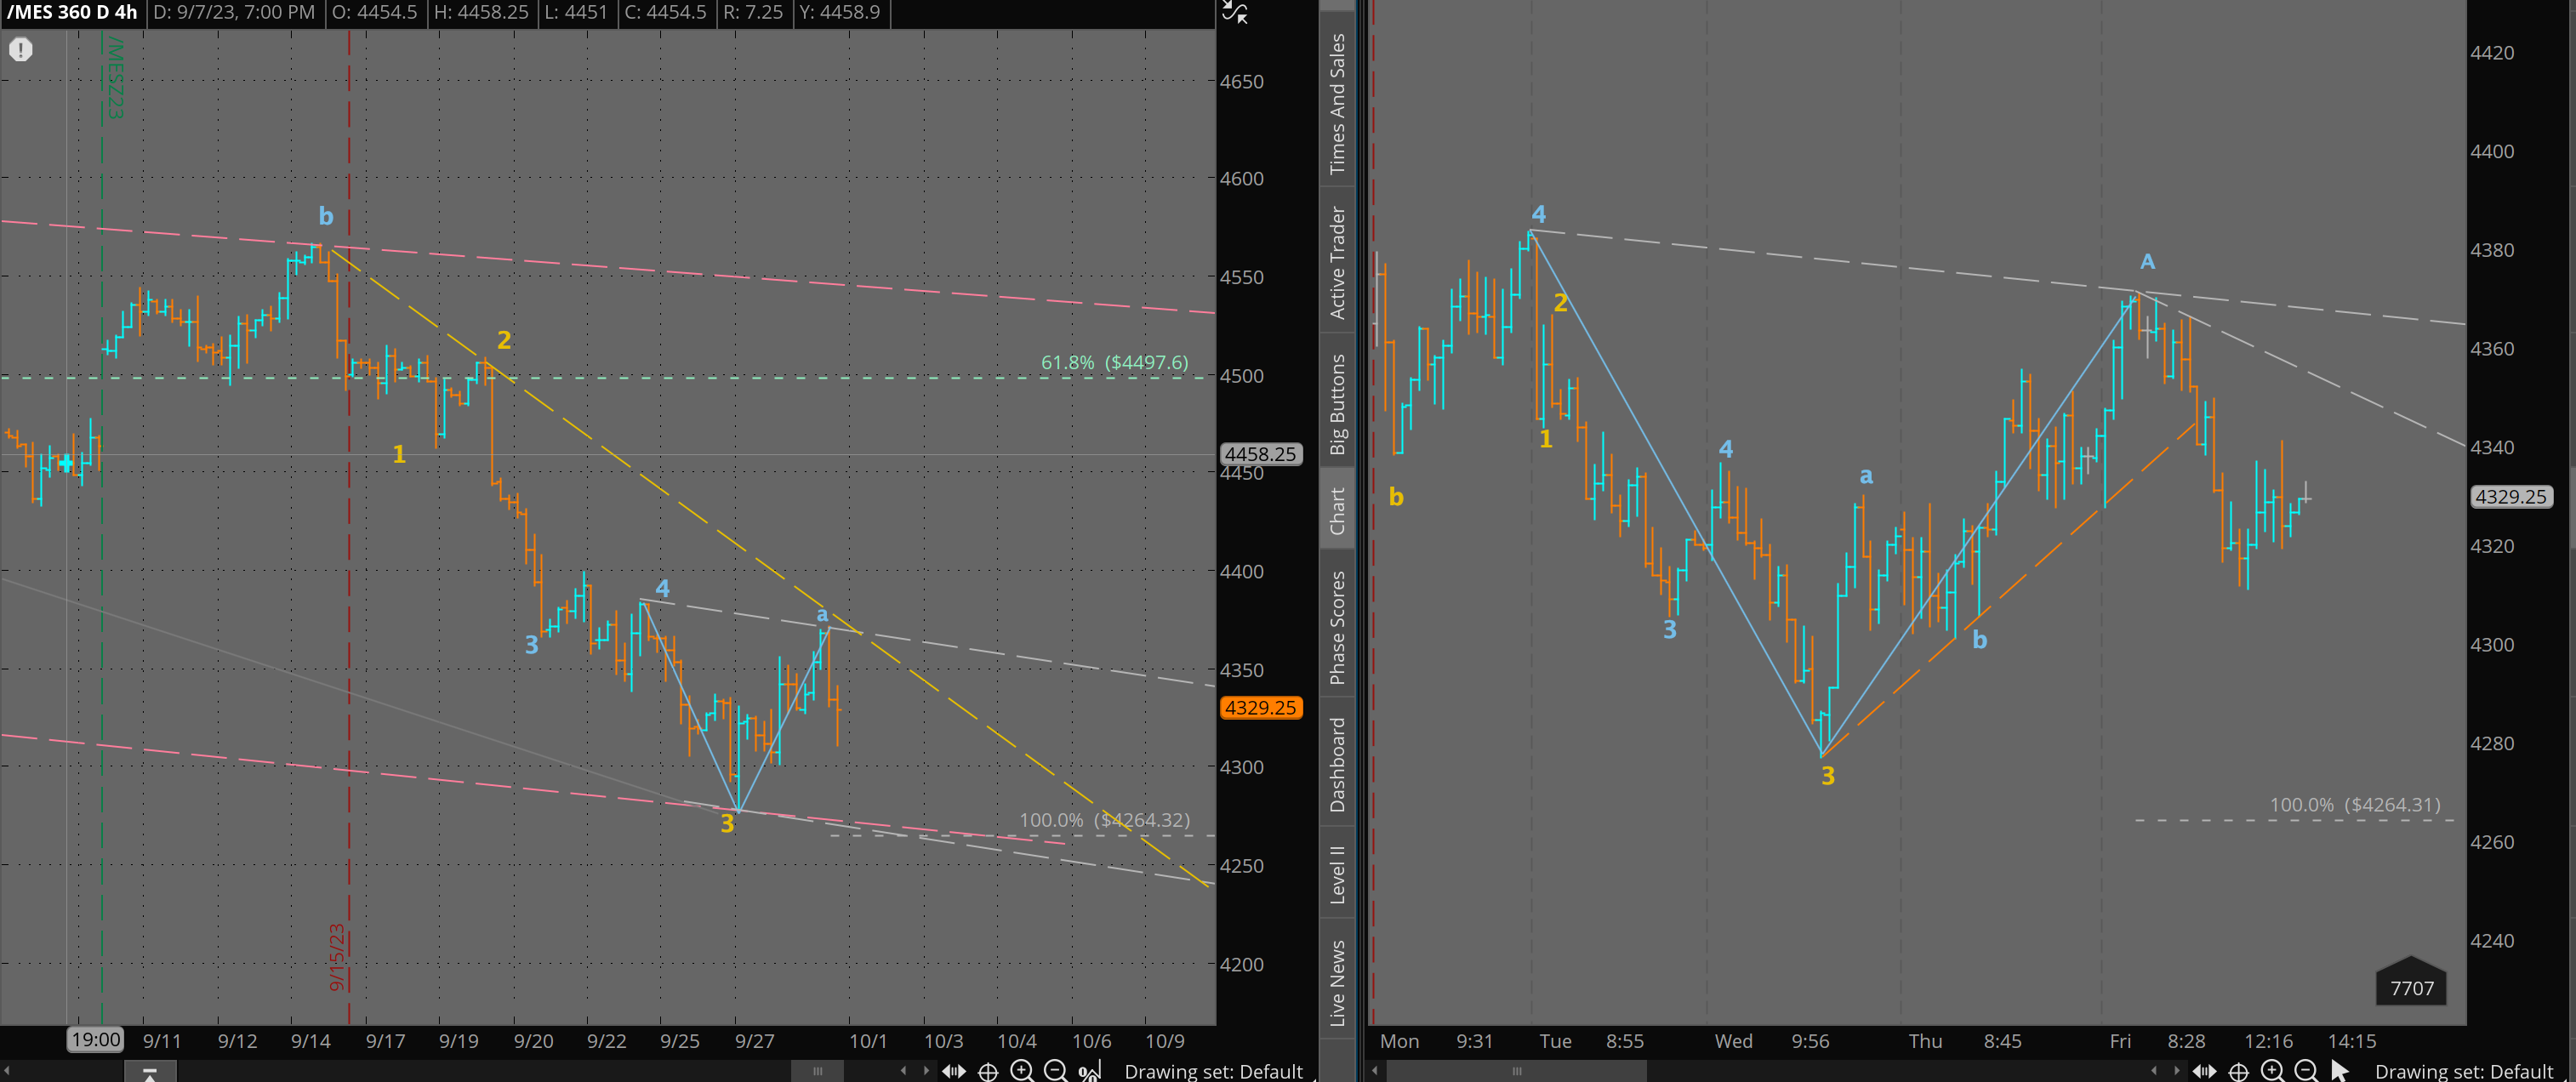Viewport: 2576px width, 1082px height.
Task: Open the Active Trader sidebar tab
Action: [x=1337, y=262]
